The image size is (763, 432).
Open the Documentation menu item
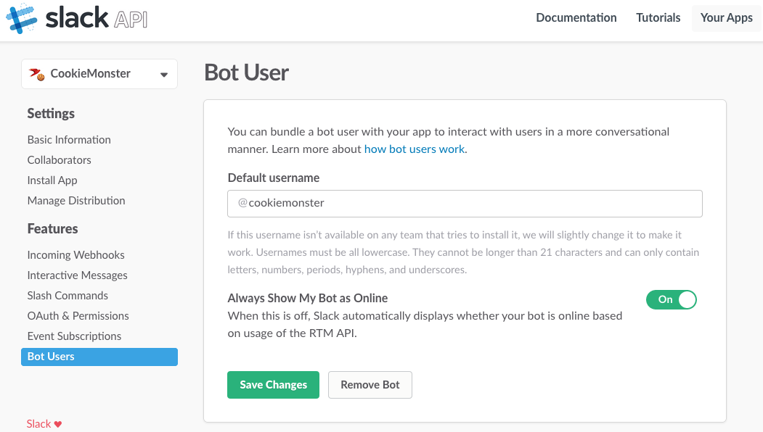[x=576, y=17]
